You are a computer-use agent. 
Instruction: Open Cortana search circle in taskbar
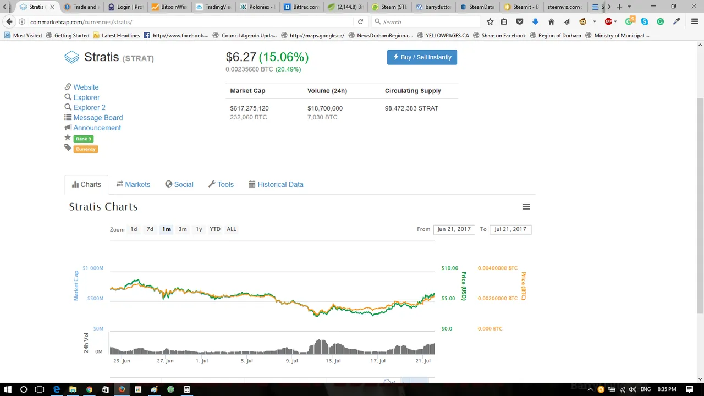click(24, 389)
